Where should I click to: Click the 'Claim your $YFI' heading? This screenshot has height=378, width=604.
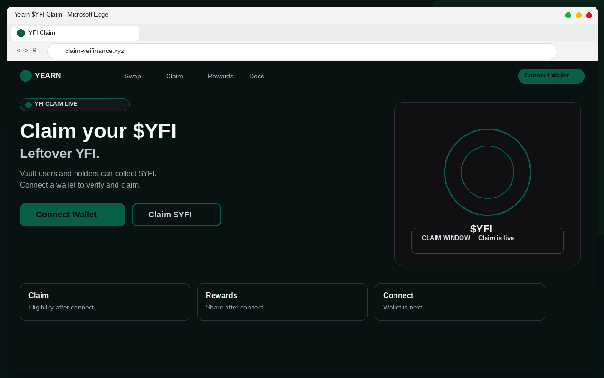[98, 131]
